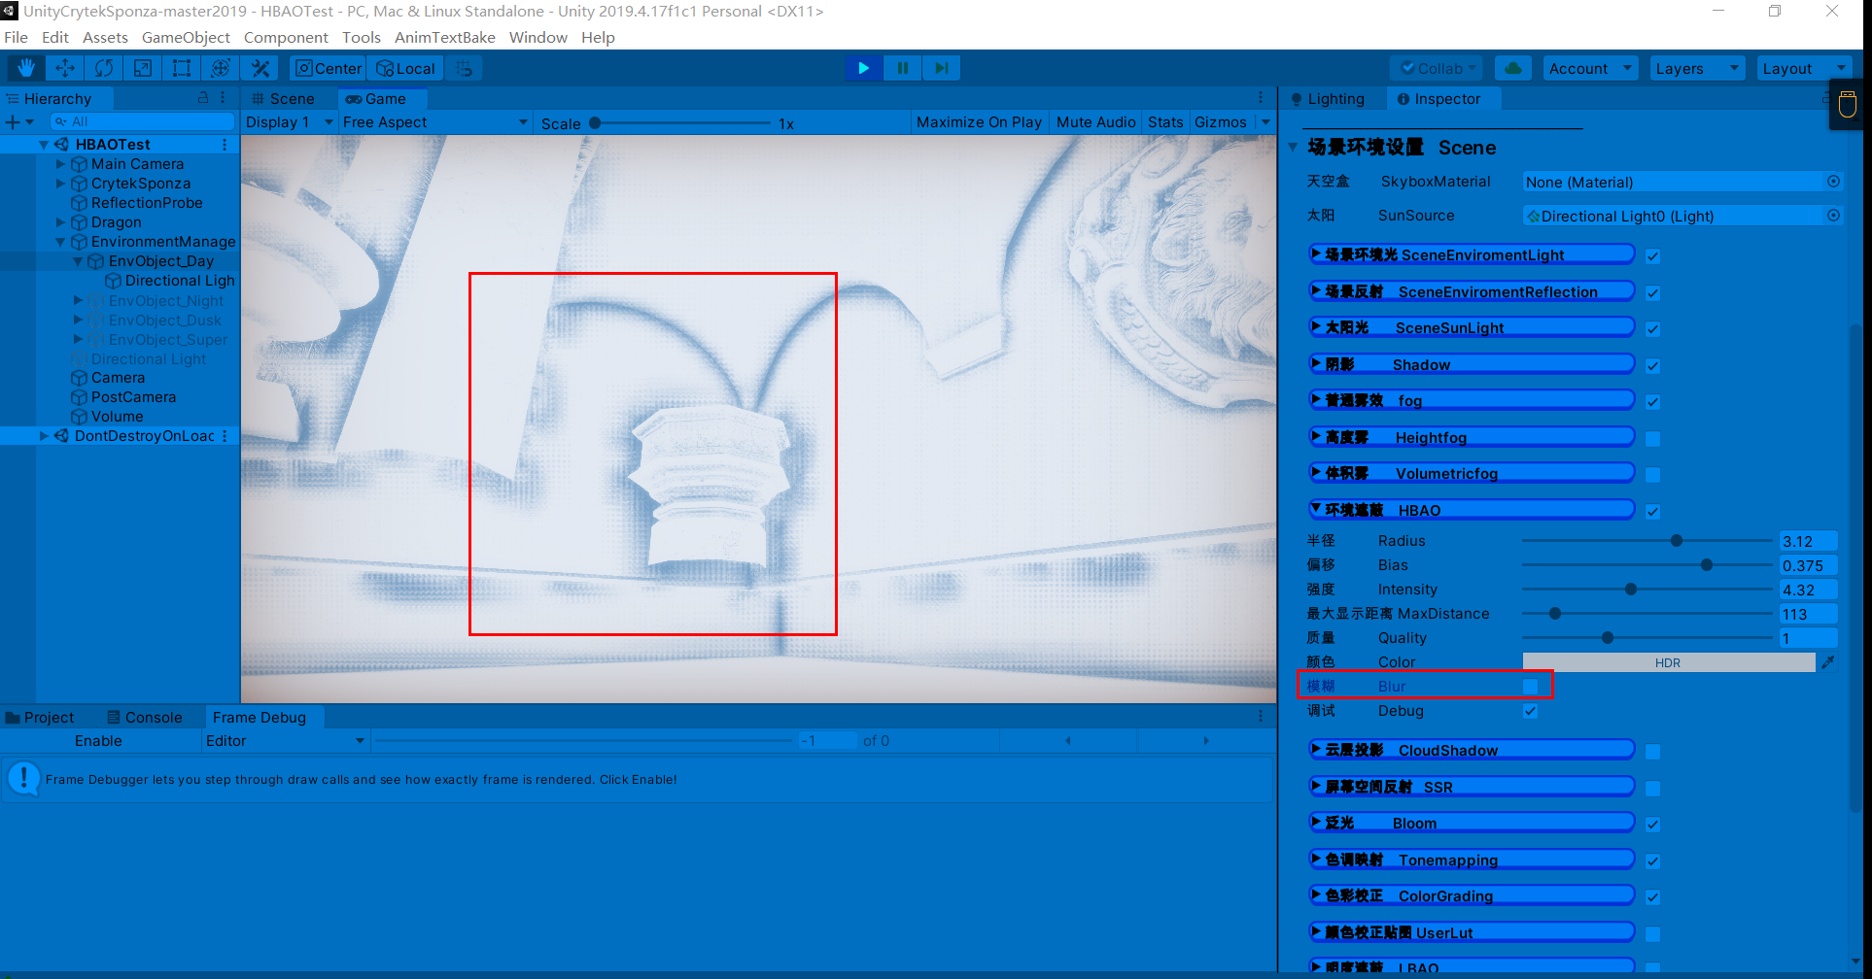Select the Rect tool
The image size is (1872, 979).
click(182, 68)
